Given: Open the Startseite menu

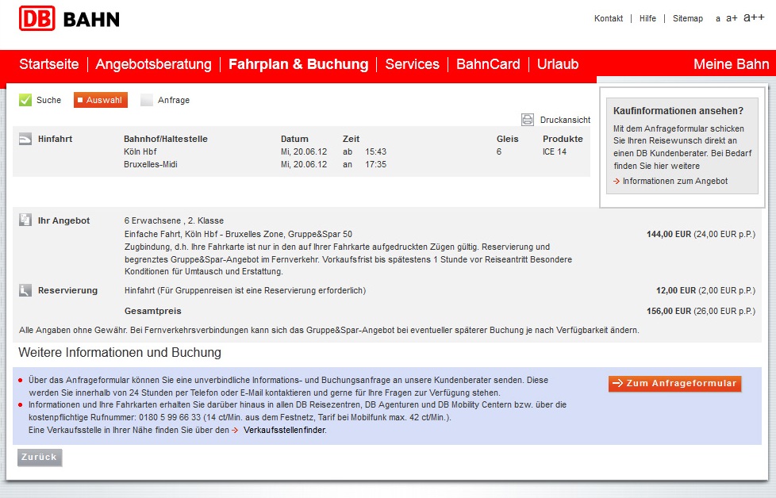Looking at the screenshot, I should click(49, 64).
